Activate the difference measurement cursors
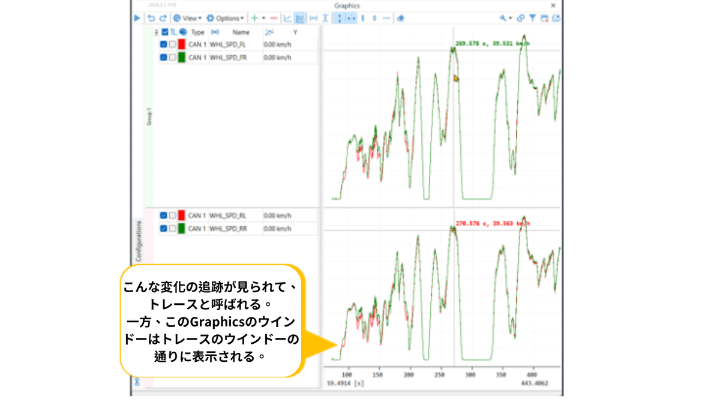The image size is (720, 405). coord(374,19)
